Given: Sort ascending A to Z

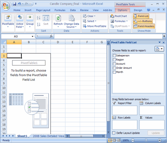Looking at the screenshot, I should pyautogui.click(x=39, y=18).
